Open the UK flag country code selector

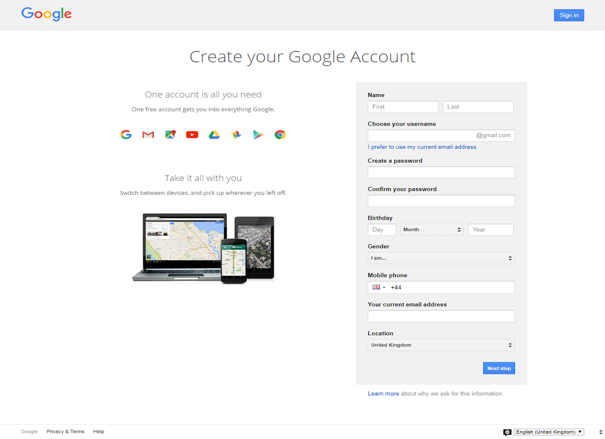click(x=378, y=288)
